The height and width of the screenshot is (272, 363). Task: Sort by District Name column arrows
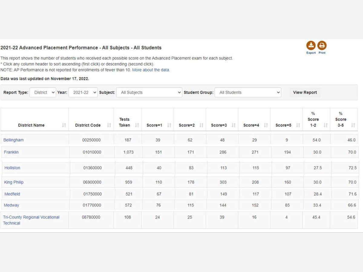[x=64, y=125]
